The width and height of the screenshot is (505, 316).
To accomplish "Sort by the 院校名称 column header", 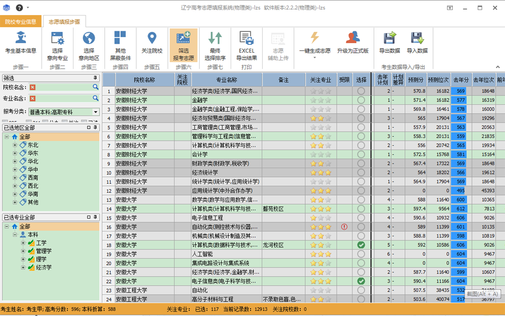I will [x=145, y=80].
